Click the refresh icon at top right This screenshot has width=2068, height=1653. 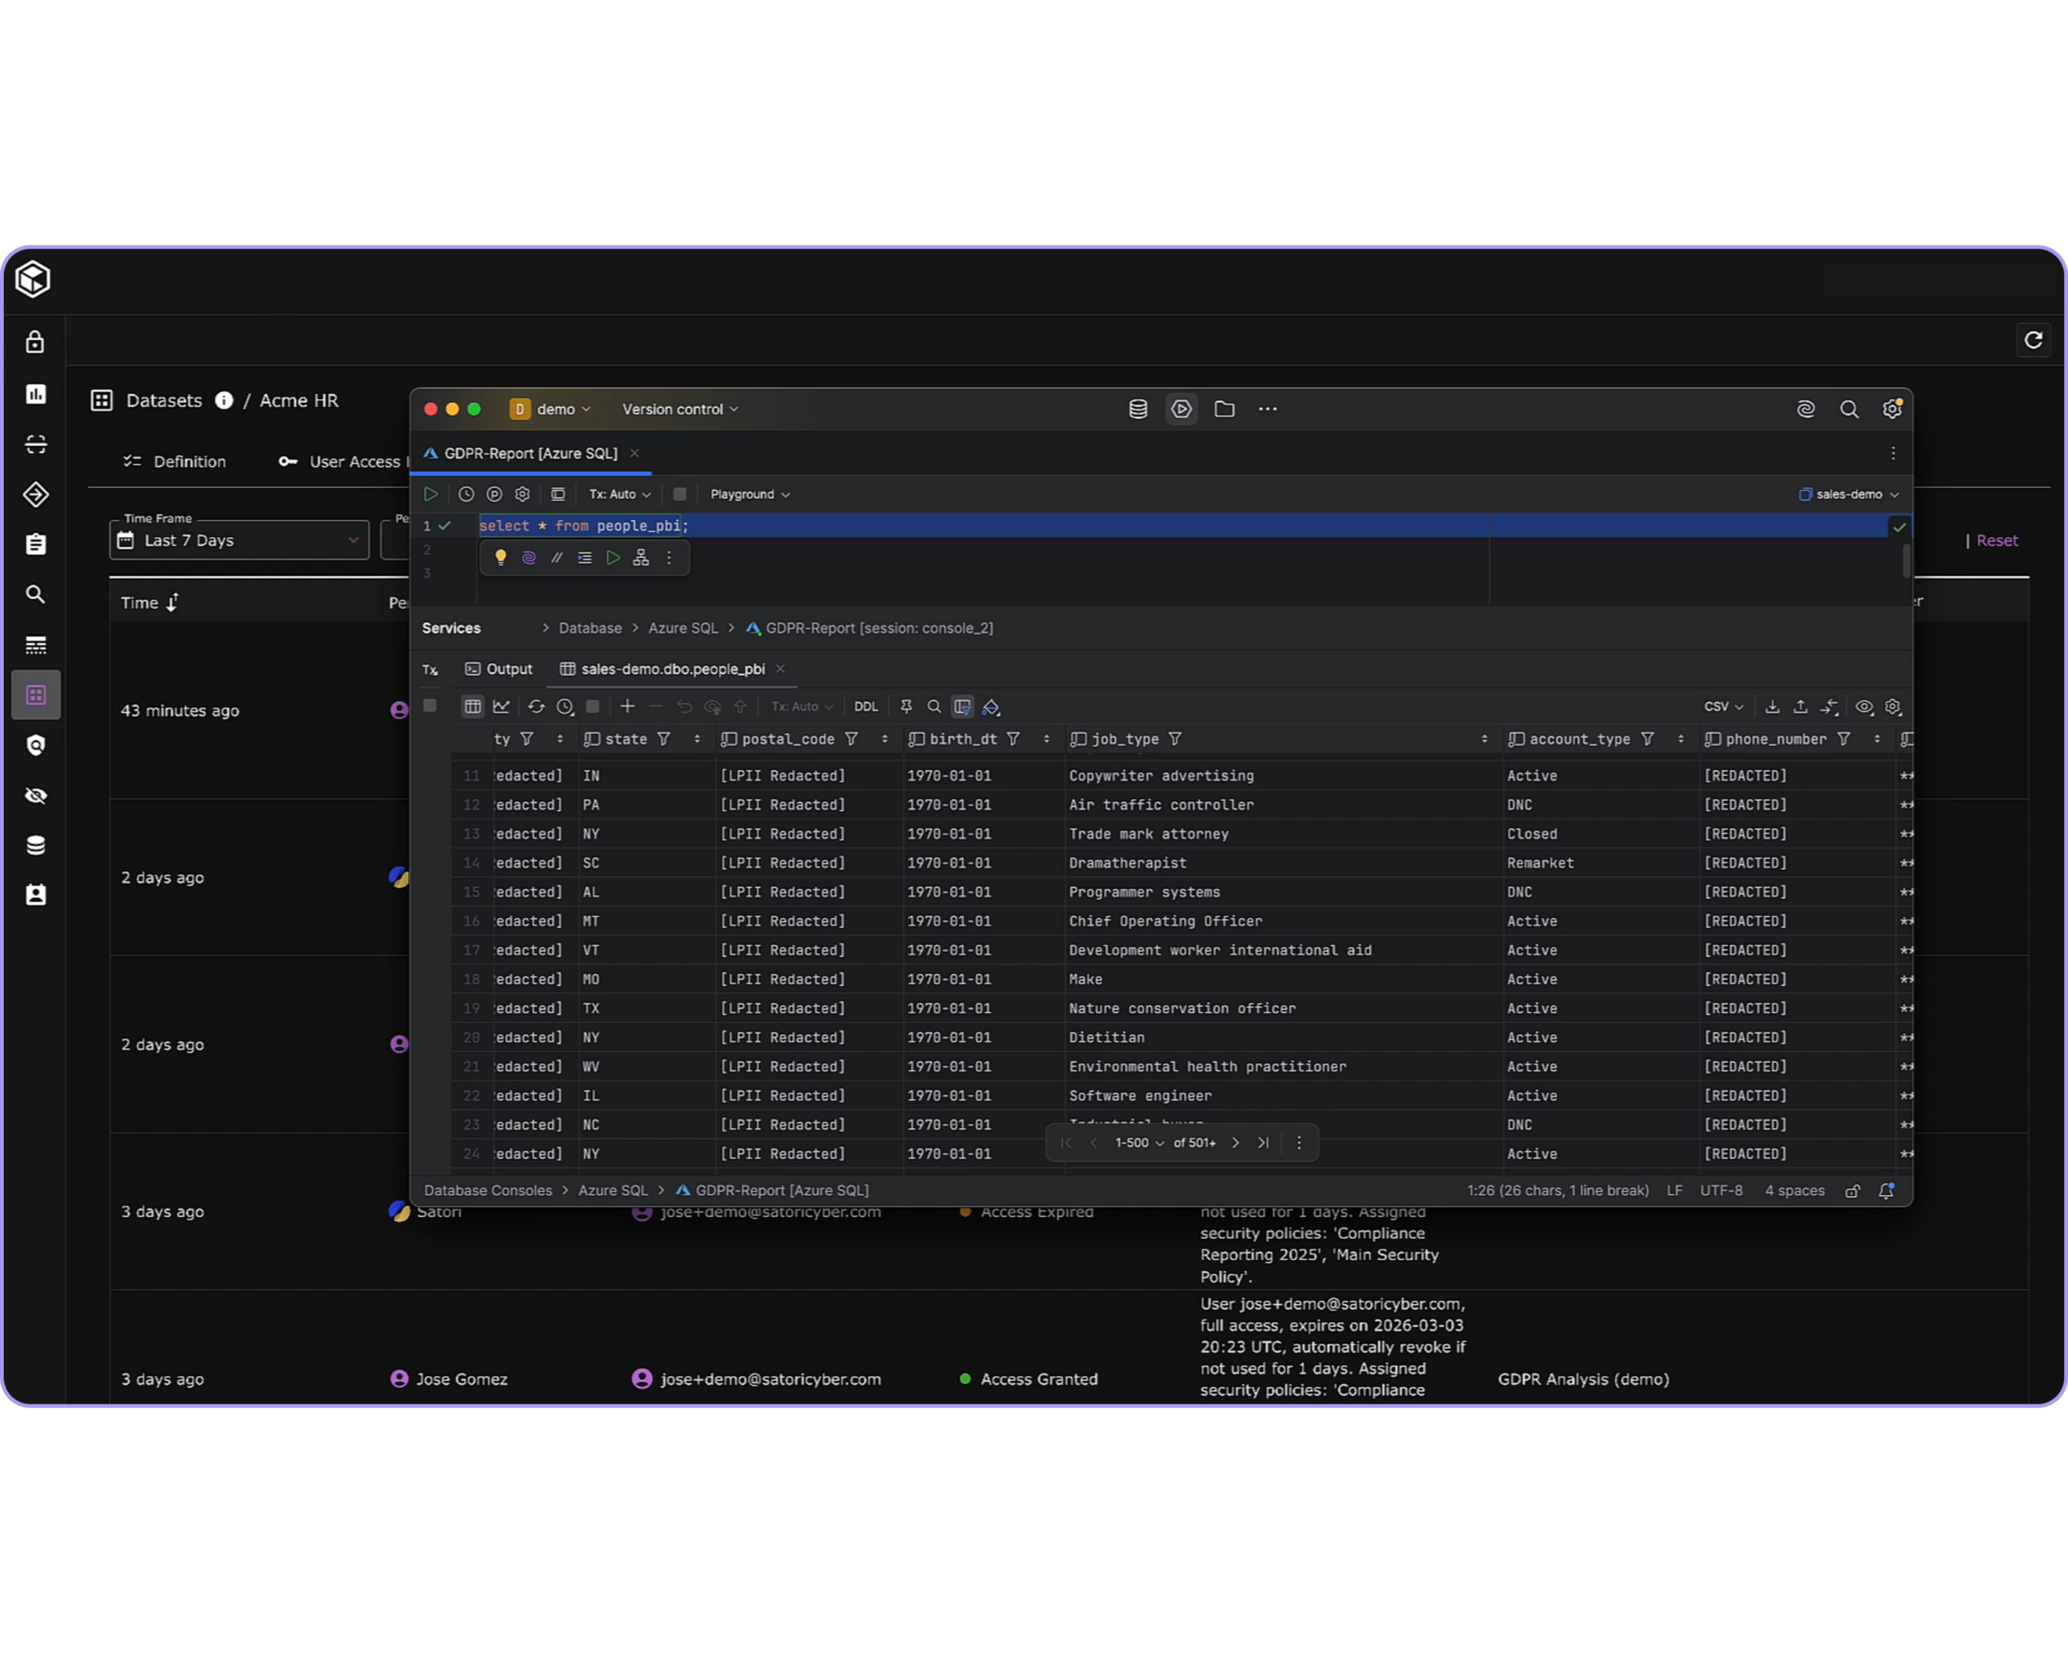point(2032,339)
